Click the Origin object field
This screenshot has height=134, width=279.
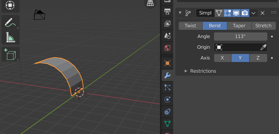click(240, 47)
